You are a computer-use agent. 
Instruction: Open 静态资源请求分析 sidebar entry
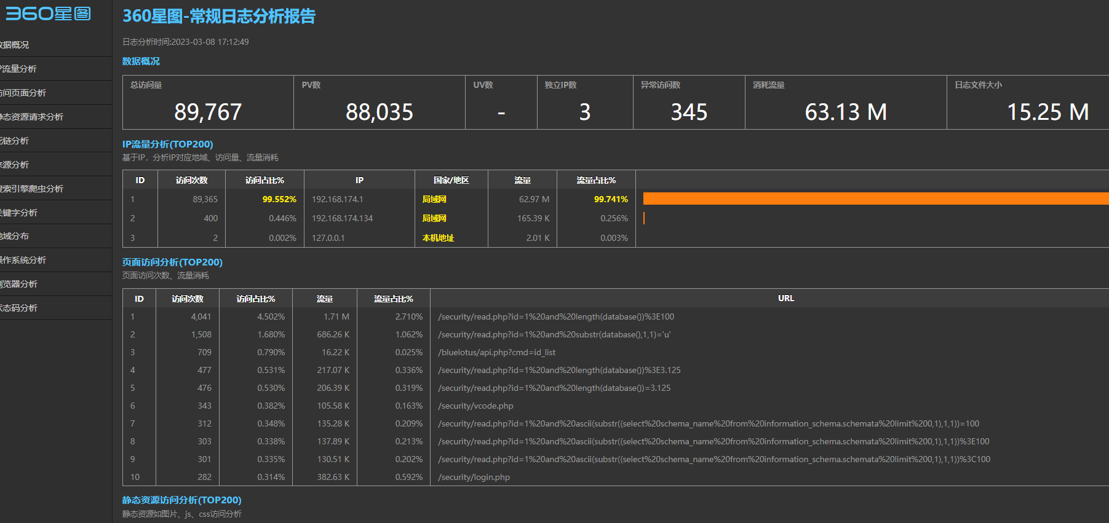pos(32,117)
